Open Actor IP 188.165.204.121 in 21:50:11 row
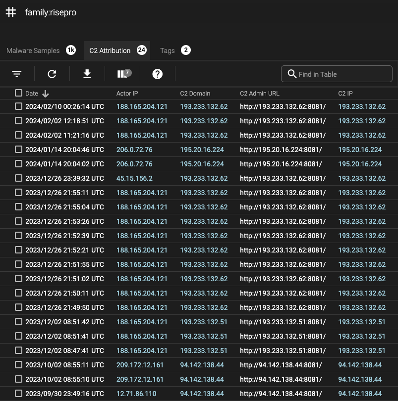Viewport: 398px width, 401px height. point(142,293)
